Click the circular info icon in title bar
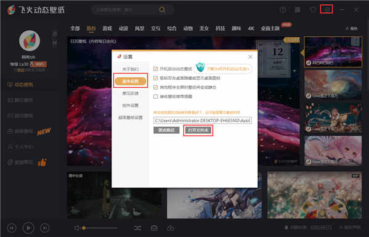 click(x=283, y=10)
